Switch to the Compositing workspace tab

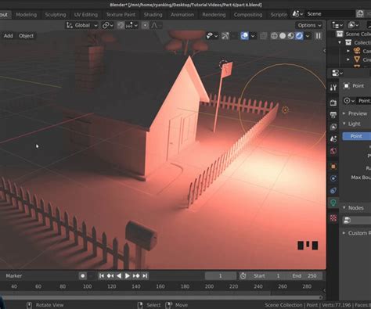(248, 15)
